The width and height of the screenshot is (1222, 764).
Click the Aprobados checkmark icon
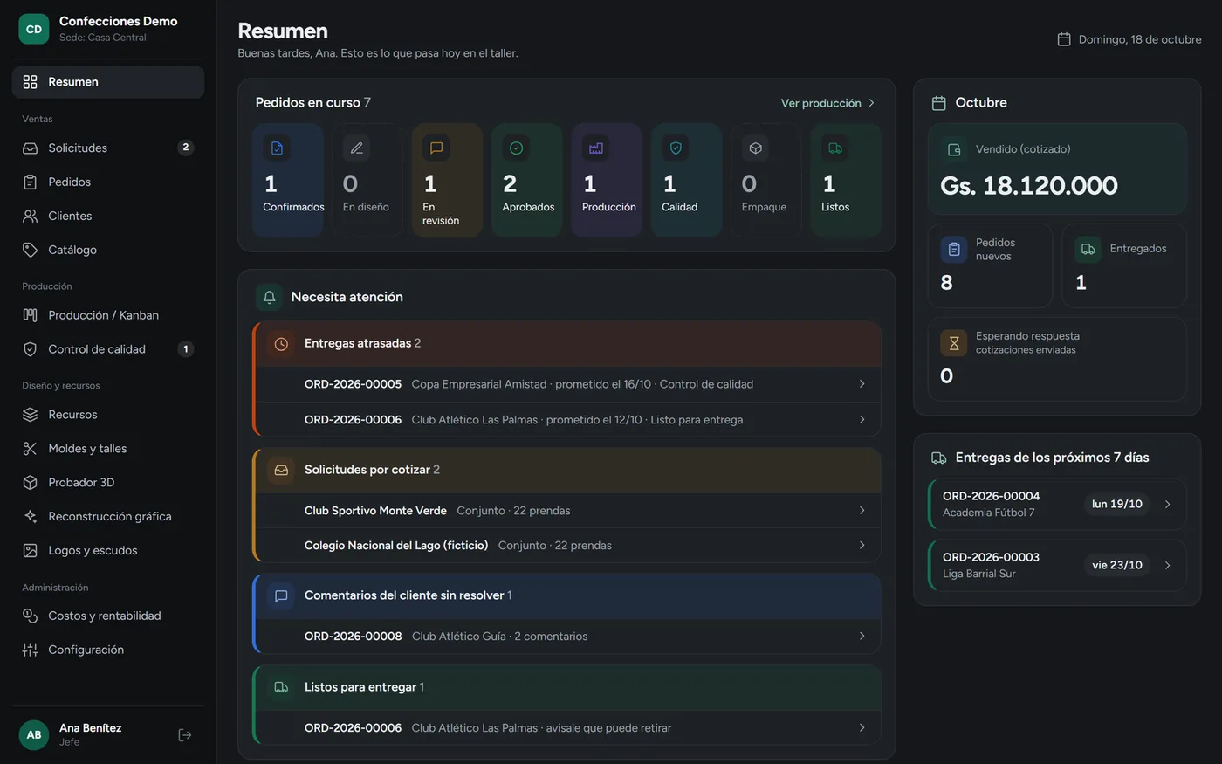click(x=517, y=148)
